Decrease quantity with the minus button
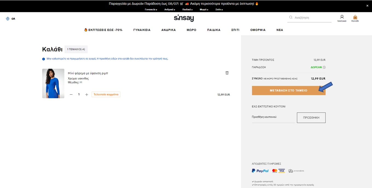 coord(71,94)
